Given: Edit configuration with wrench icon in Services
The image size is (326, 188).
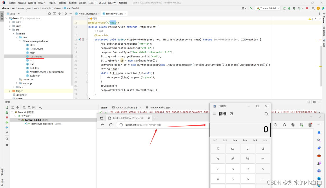Looking at the screenshot, I should point(7,132).
